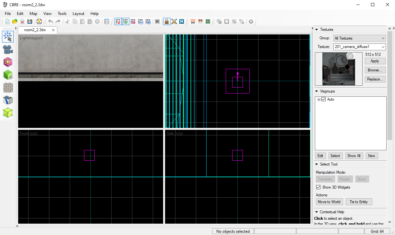The image size is (395, 235).
Task: Click the Save file toolbar icon
Action: tap(30, 21)
